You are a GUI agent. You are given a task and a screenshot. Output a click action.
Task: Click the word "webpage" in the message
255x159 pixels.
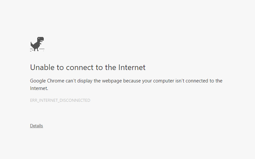tap(112, 81)
